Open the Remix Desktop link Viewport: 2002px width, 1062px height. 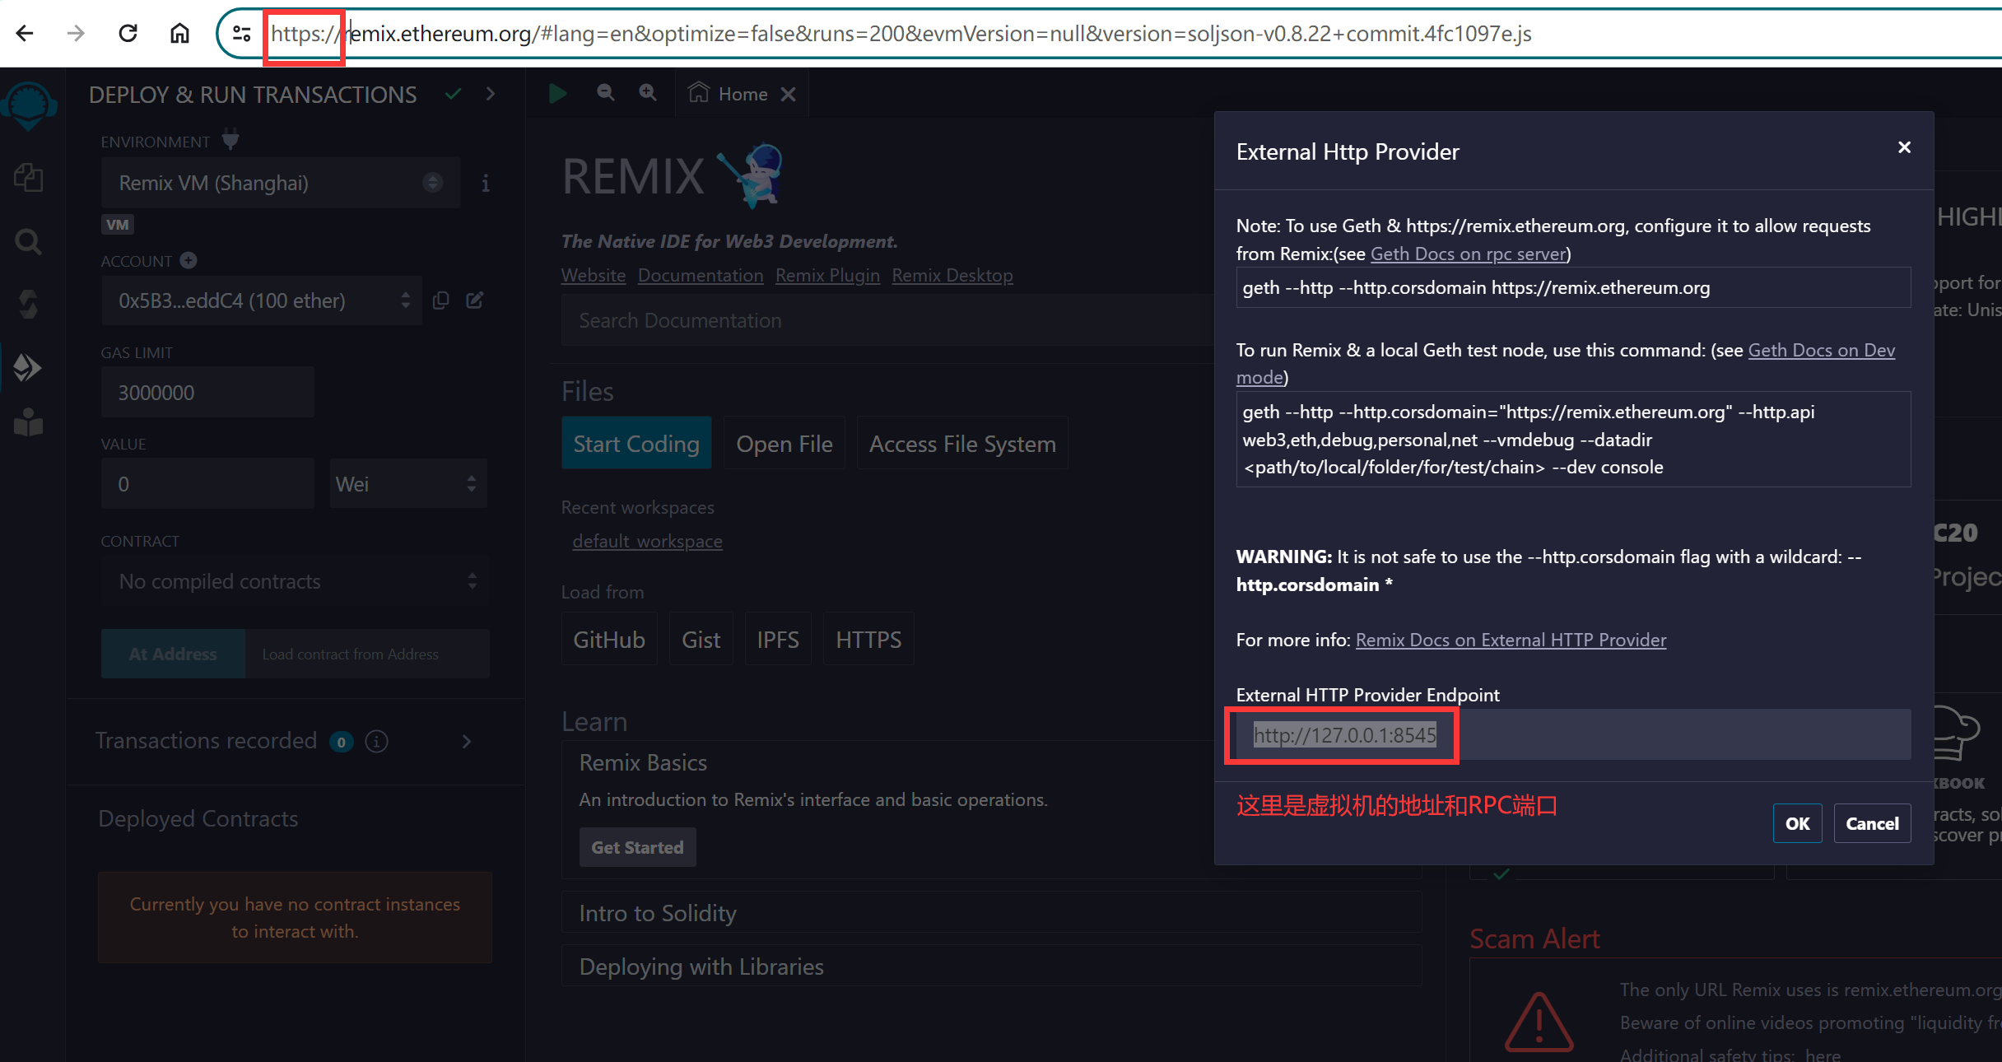(x=952, y=275)
